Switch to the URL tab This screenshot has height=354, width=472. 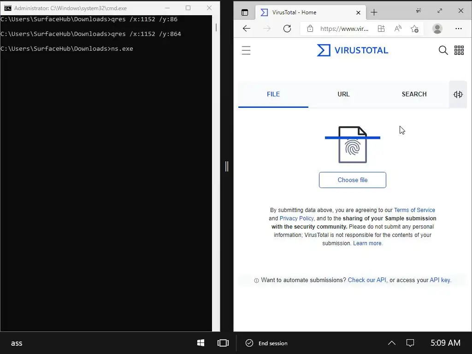[x=343, y=94]
